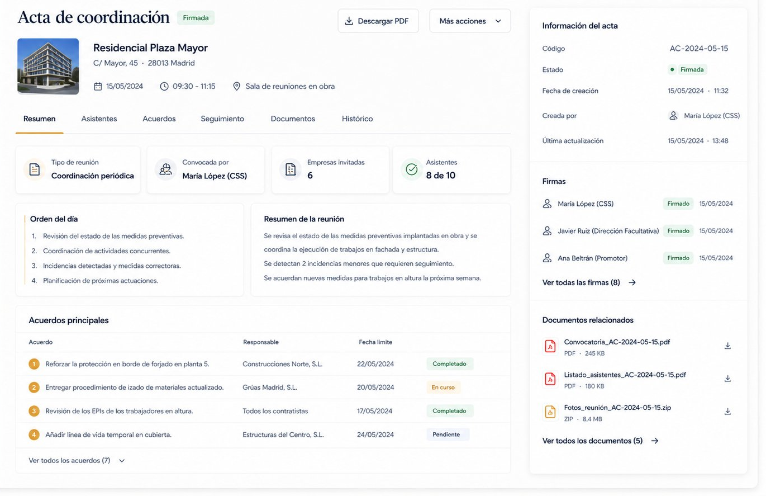Click the person icon next to Ana Beltrán
The image size is (766, 496).
point(548,258)
